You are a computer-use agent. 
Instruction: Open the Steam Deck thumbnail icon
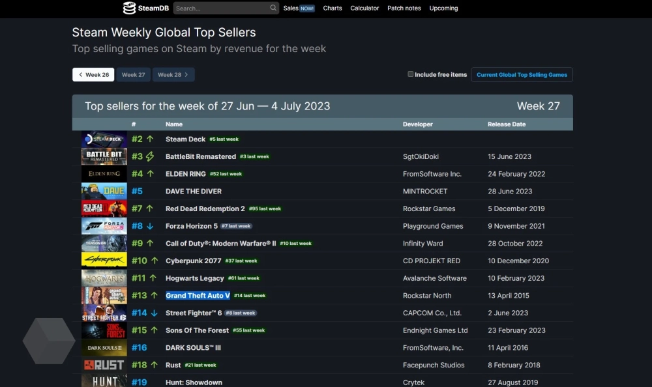pyautogui.click(x=104, y=139)
